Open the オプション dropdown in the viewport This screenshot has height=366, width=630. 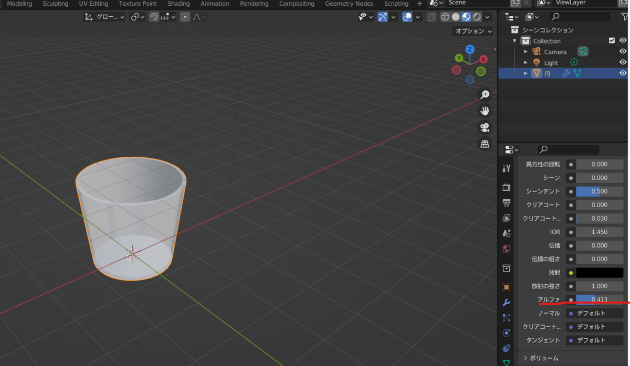pyautogui.click(x=473, y=31)
